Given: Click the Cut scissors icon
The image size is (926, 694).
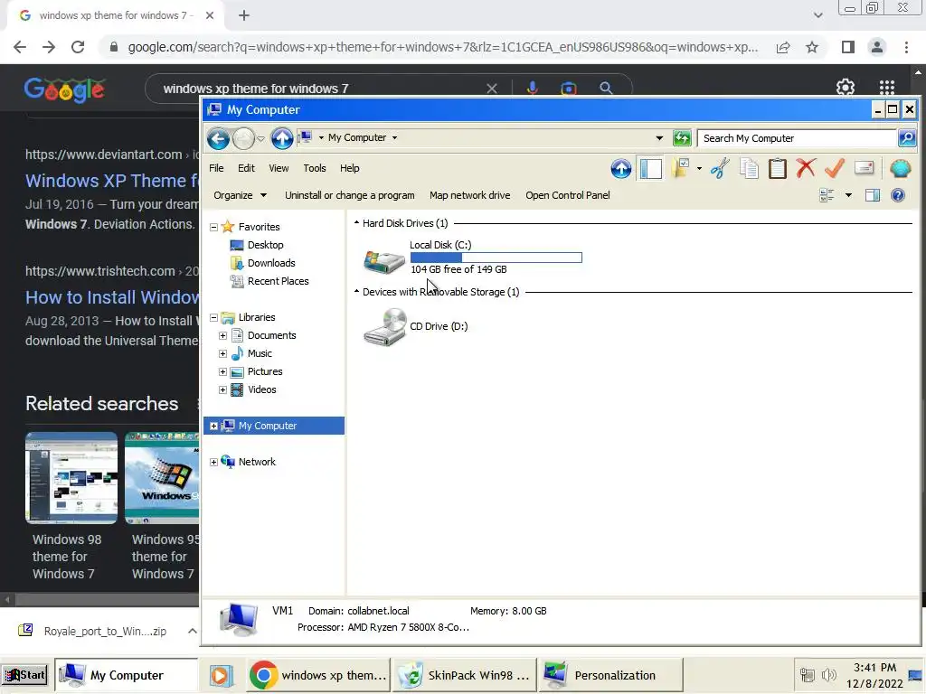Looking at the screenshot, I should click(720, 169).
